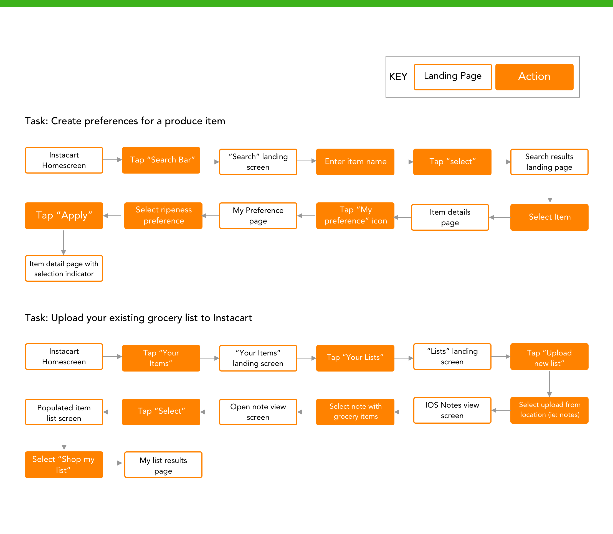This screenshot has width=613, height=534.
Task: Click "Instacart Homescreen" box in the upload list flow
Action: pos(64,356)
